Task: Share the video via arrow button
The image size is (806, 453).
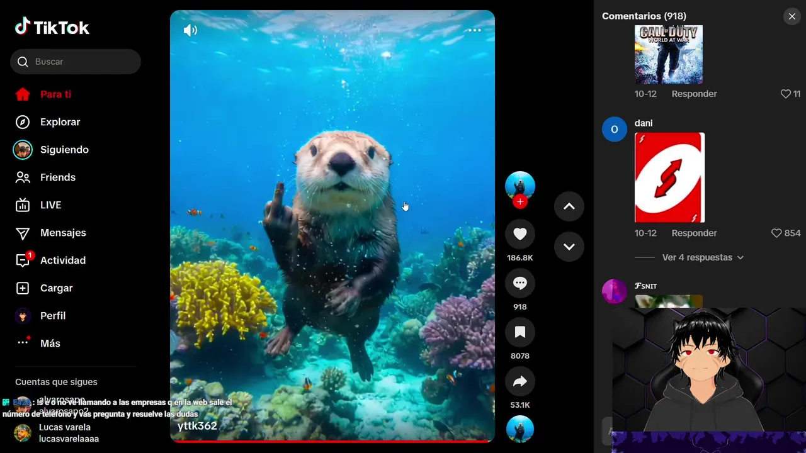Action: 520,381
